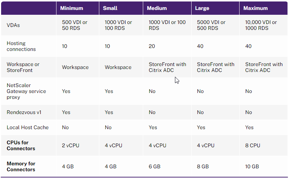The width and height of the screenshot is (289, 179).
Task: Select the Rendezvous v1 row label
Action: 24,112
